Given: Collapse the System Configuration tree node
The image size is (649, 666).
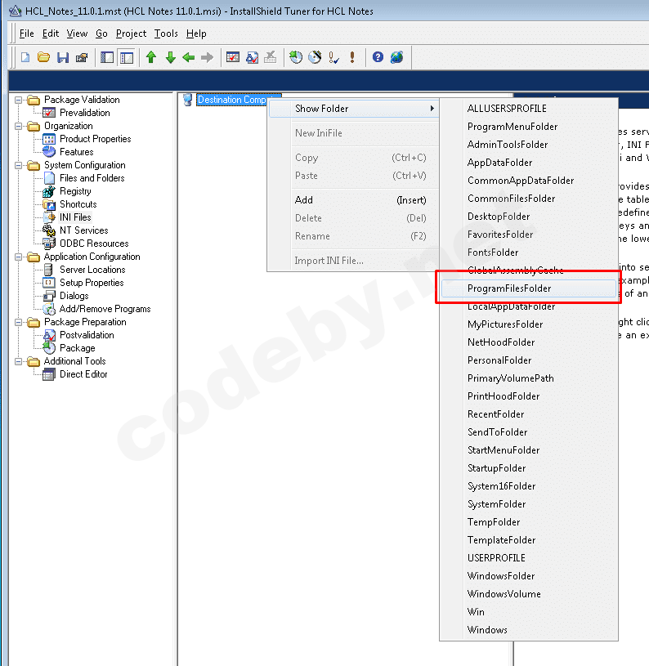Looking at the screenshot, I should click(19, 165).
